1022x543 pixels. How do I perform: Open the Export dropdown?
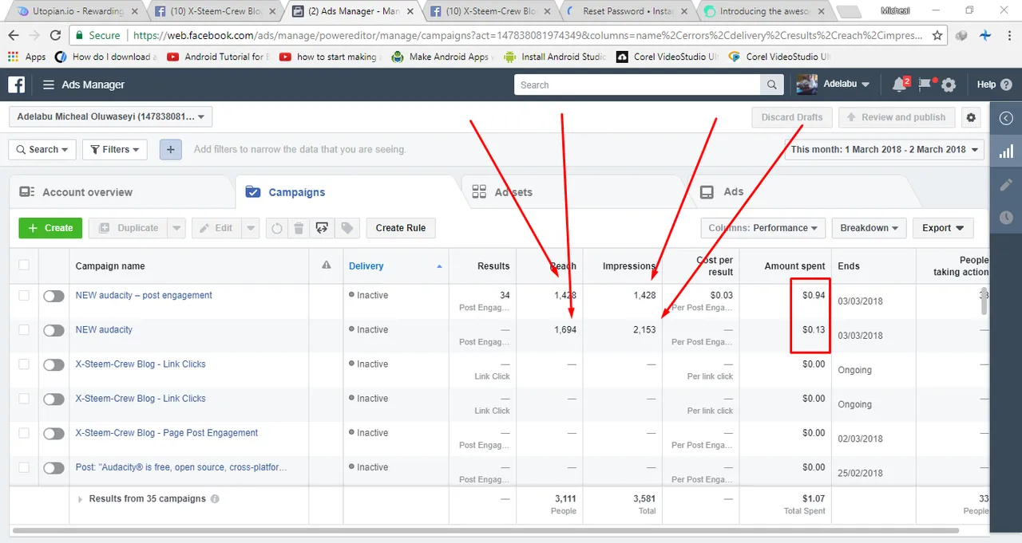(943, 228)
